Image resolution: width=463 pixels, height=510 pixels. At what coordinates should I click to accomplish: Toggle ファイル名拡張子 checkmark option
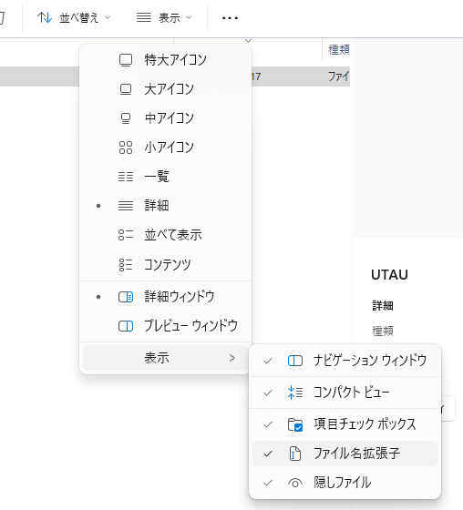[345, 454]
